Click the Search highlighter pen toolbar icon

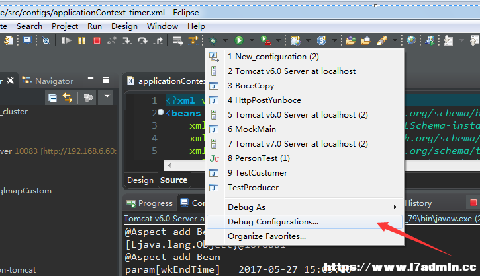coord(382,40)
